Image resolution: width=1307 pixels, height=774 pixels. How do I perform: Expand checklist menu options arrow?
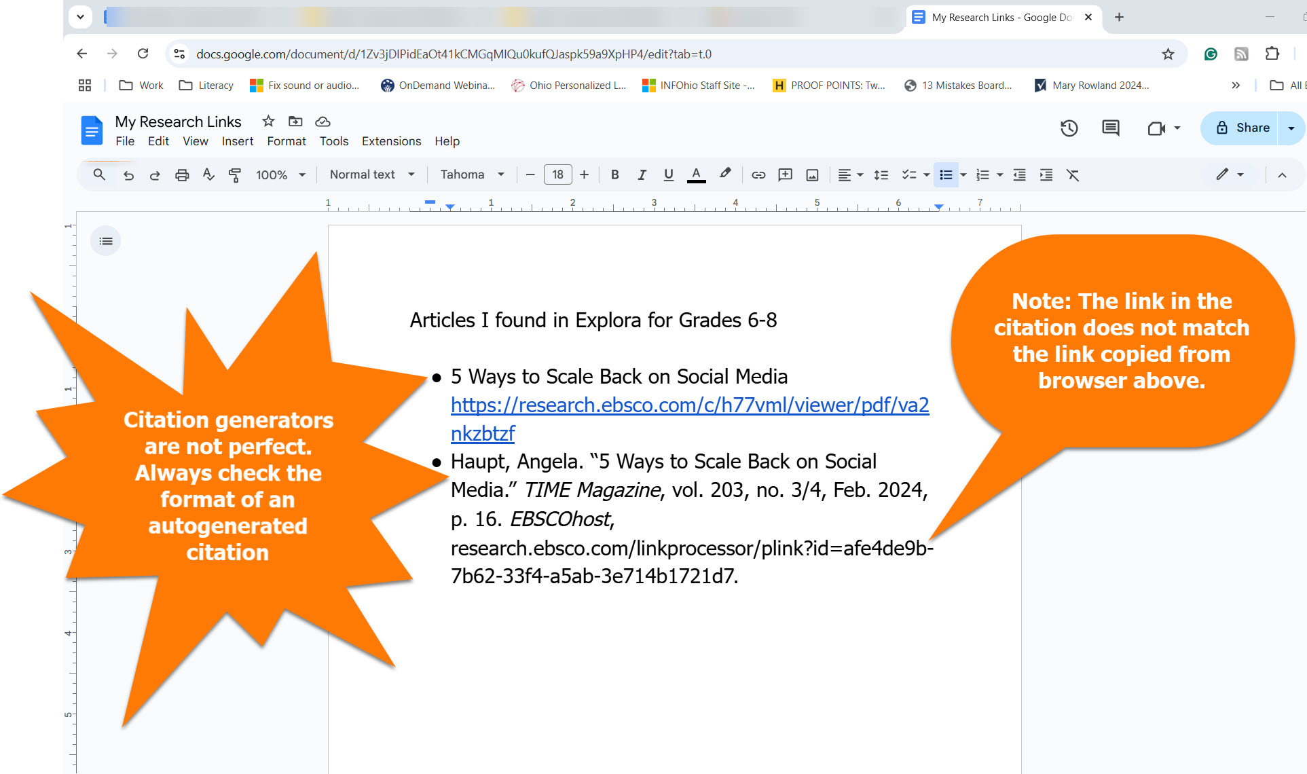(x=927, y=174)
